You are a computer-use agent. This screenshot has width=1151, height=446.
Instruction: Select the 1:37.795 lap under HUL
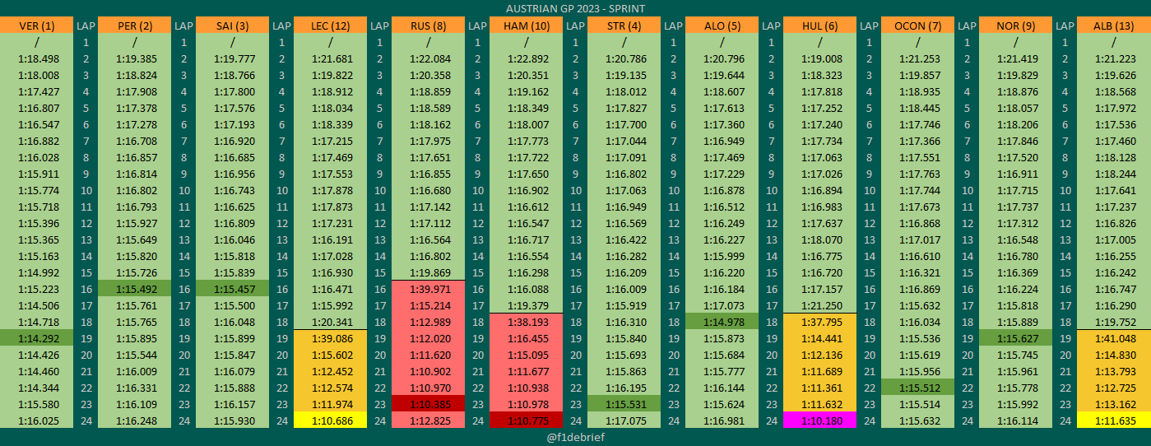(820, 322)
